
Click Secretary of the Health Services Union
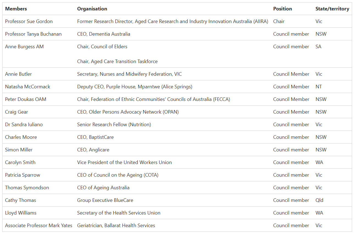click(119, 213)
